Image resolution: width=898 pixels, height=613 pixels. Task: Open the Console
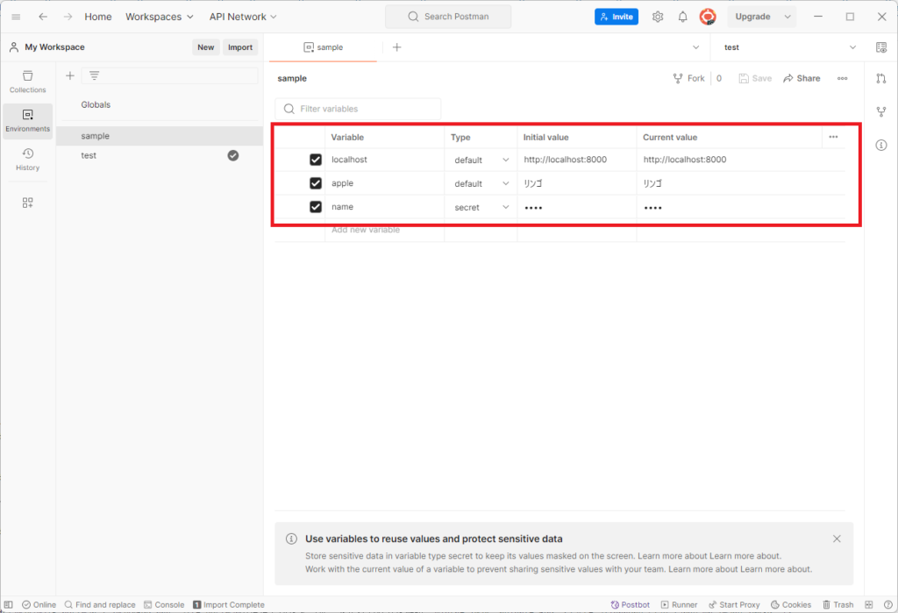point(164,604)
